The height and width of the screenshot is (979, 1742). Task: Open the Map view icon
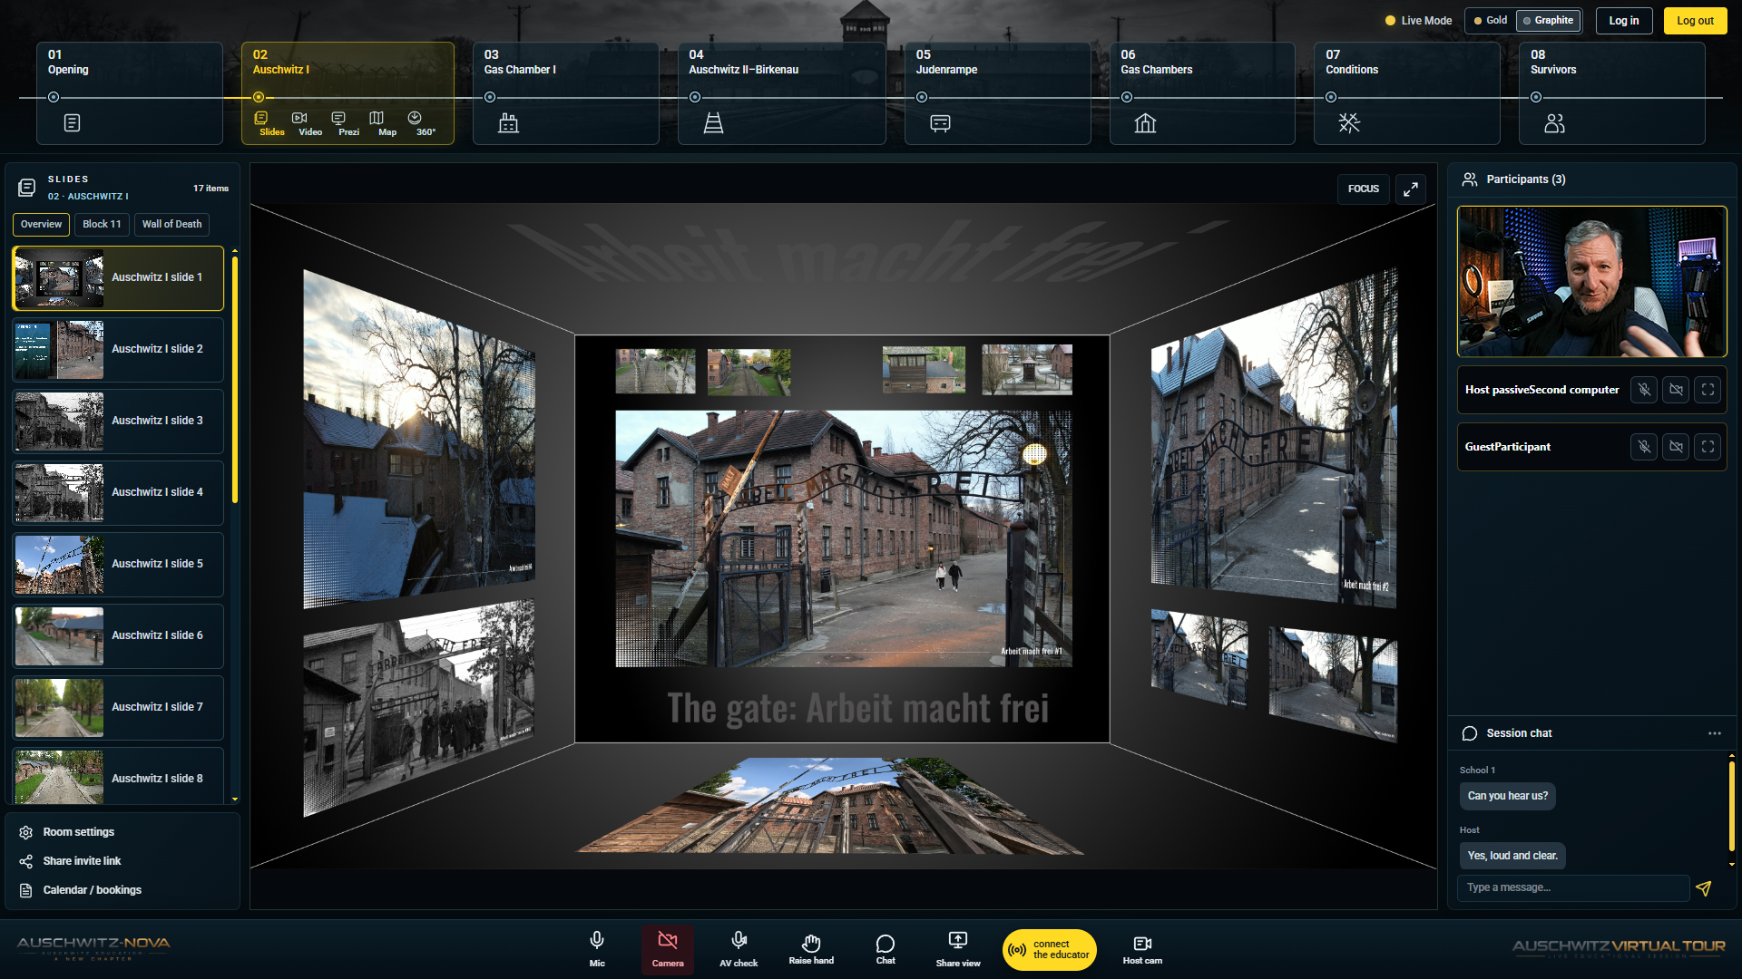[387, 124]
